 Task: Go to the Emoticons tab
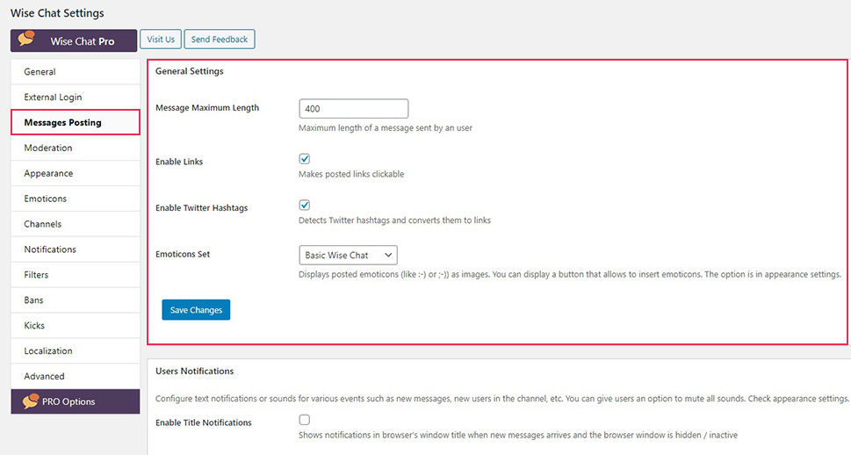[x=76, y=199]
